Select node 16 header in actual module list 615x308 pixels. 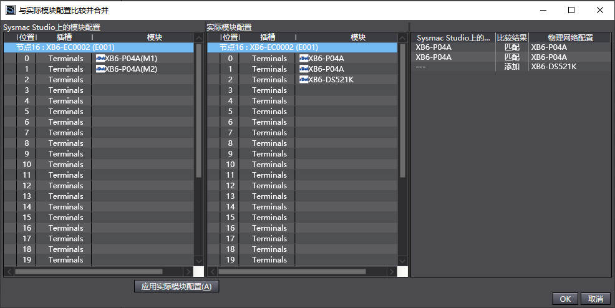(x=303, y=47)
